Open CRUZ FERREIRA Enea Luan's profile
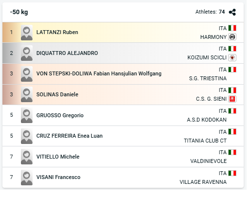Viewport: 250px width, 197px height. [x=70, y=136]
